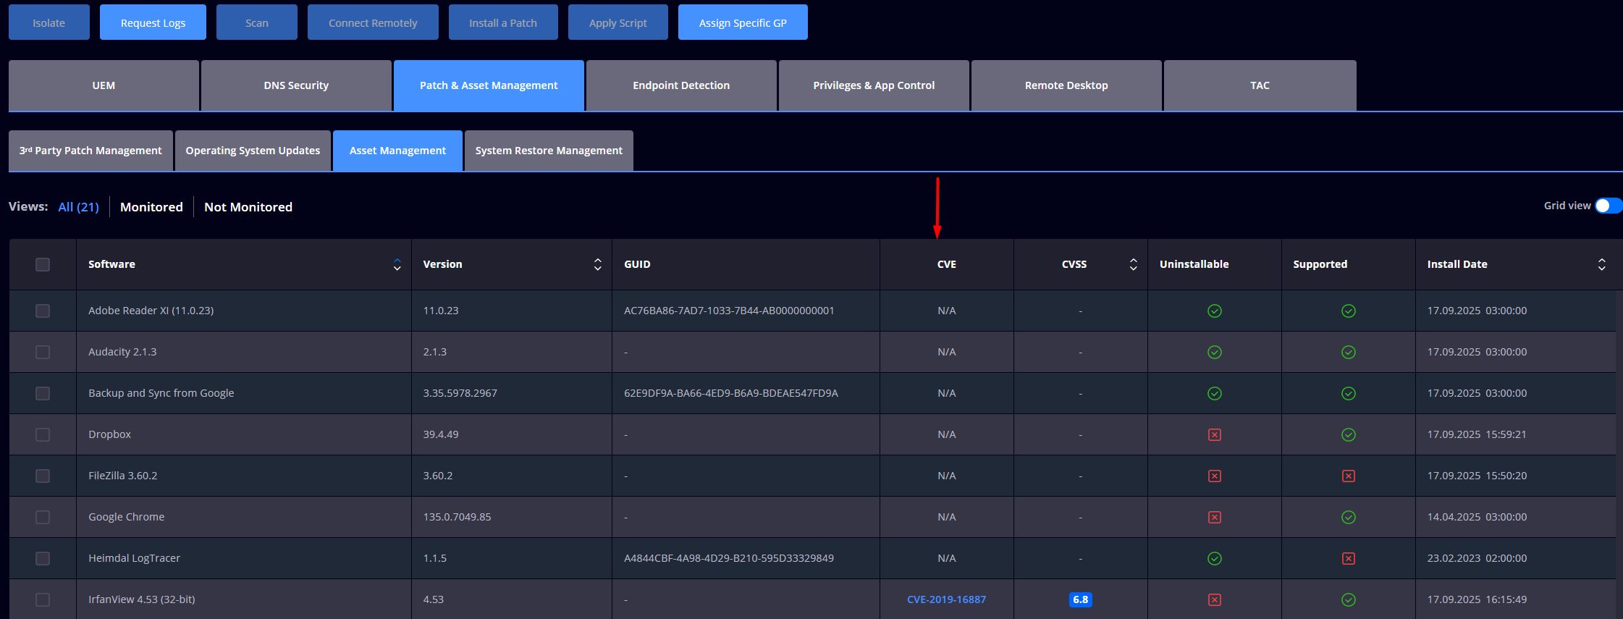
Task: Check the FileZilla 3.60.2 row checkbox
Action: [x=43, y=476]
